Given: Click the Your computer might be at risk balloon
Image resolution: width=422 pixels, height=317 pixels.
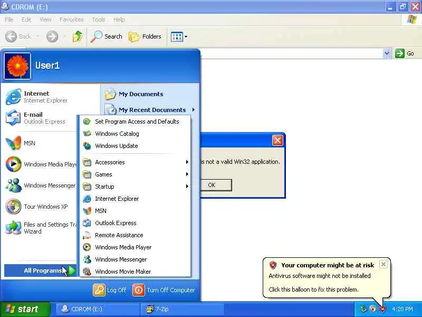Looking at the screenshot, I should click(326, 278).
